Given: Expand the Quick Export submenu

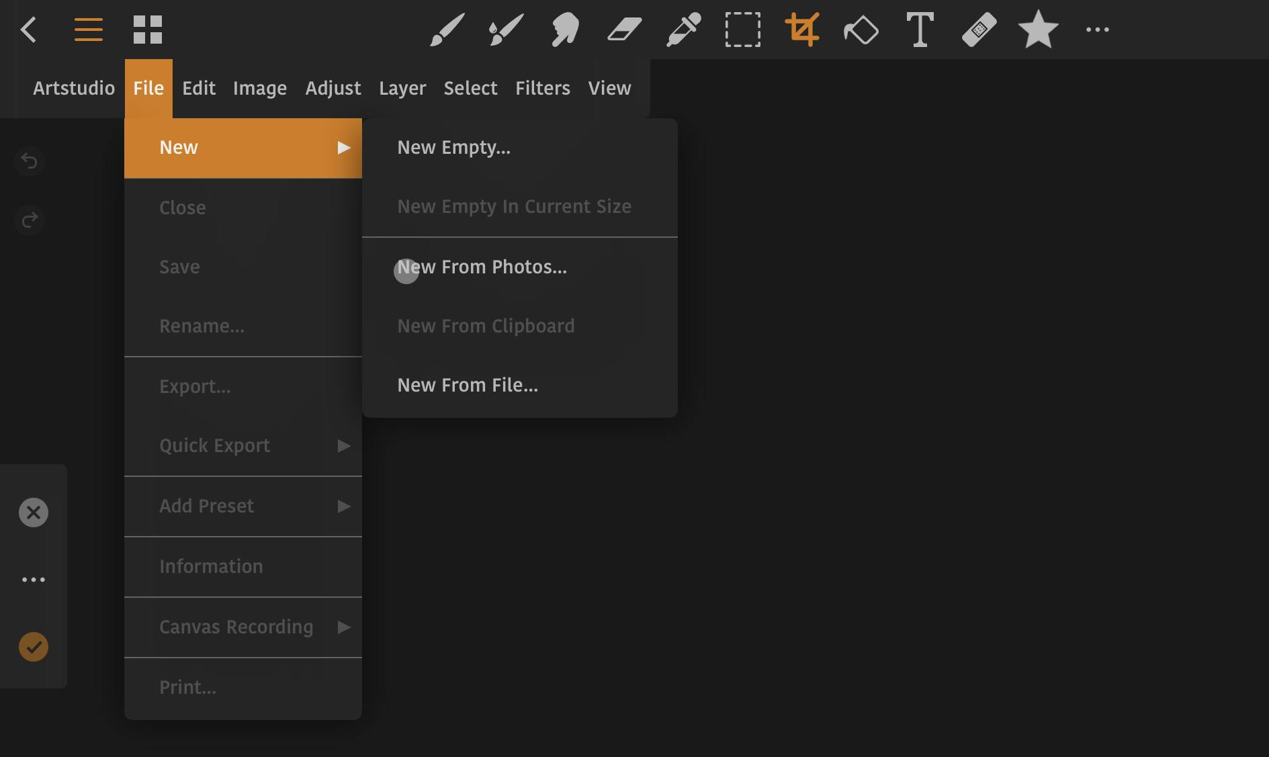Looking at the screenshot, I should pyautogui.click(x=243, y=446).
